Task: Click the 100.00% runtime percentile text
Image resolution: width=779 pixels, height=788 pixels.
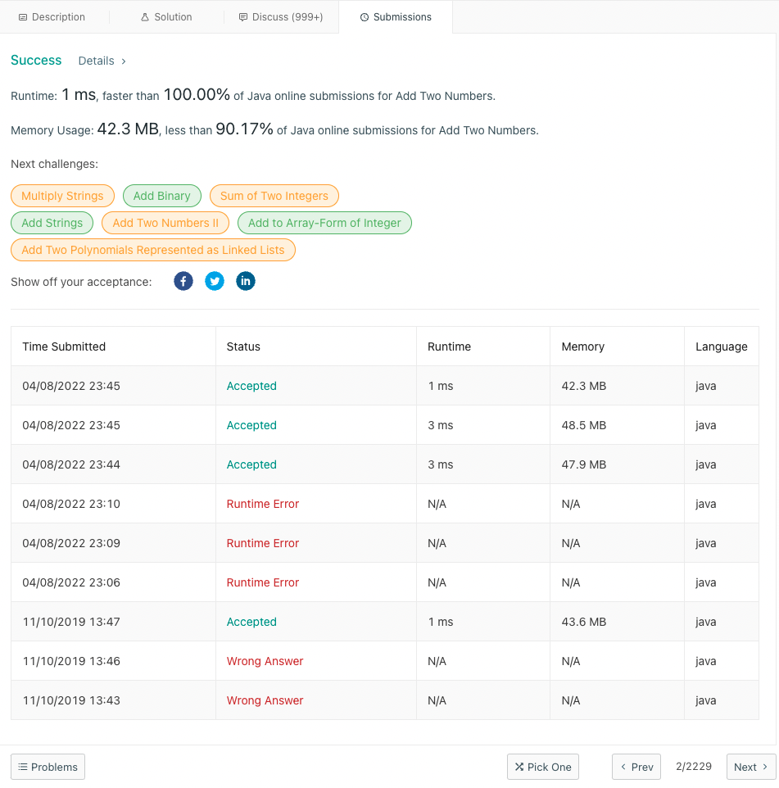Action: [x=197, y=94]
